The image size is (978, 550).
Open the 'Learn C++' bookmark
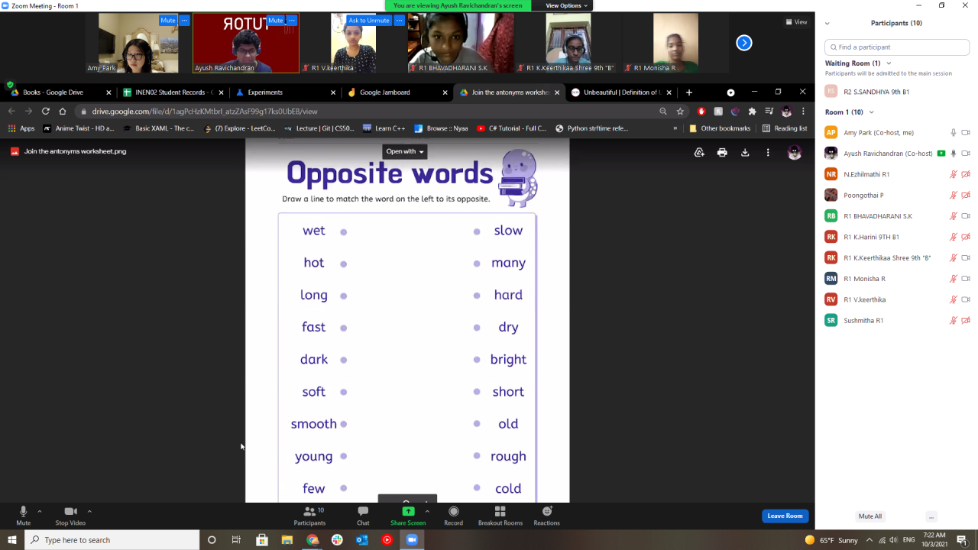click(x=384, y=128)
